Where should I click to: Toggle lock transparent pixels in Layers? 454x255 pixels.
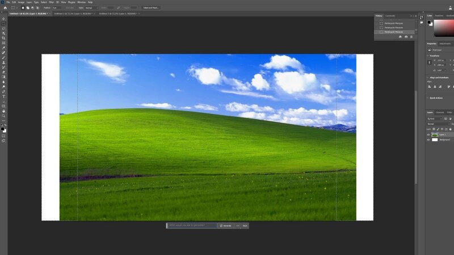pyautogui.click(x=434, y=129)
